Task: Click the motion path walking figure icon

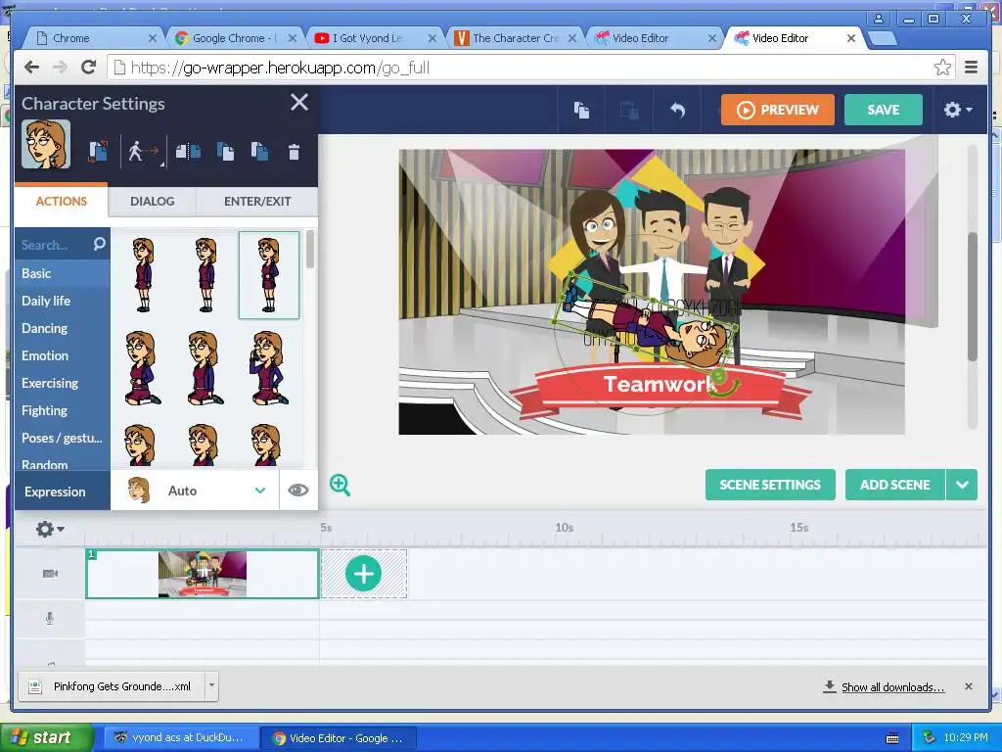Action: coord(142,152)
